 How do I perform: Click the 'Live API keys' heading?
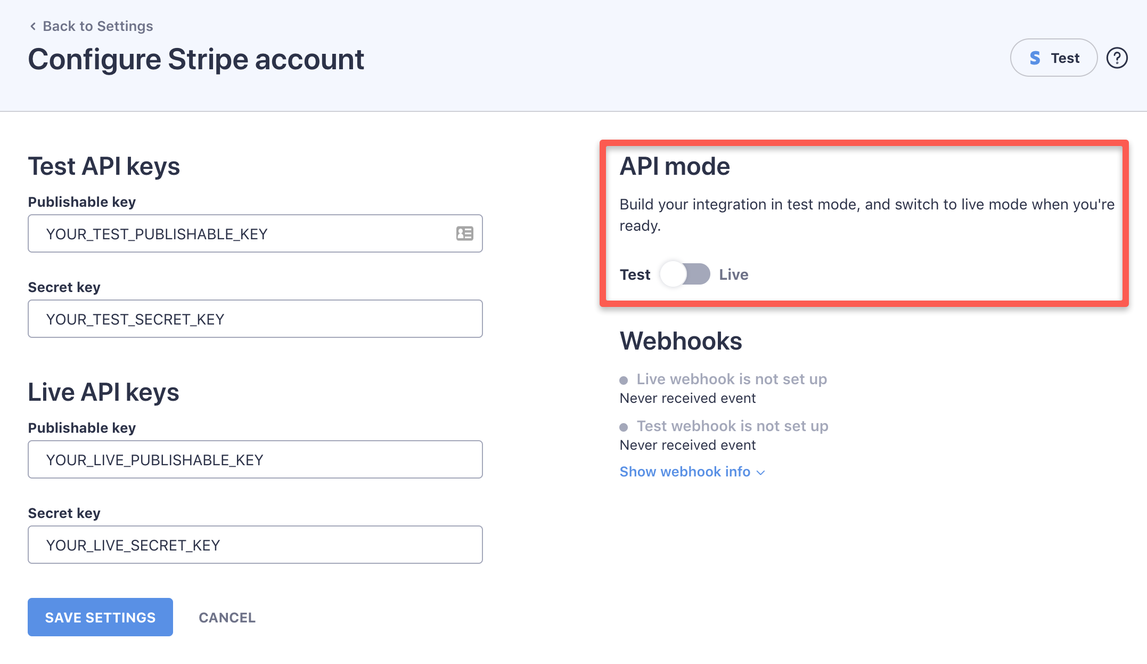point(103,392)
